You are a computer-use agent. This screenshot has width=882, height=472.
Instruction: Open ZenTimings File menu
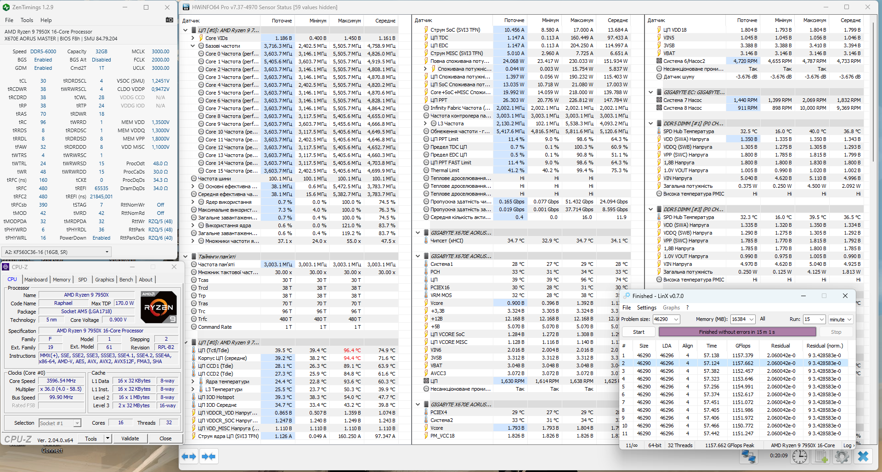9,20
